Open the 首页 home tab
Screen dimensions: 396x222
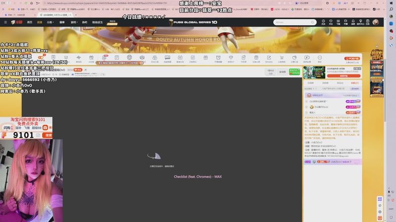pyautogui.click(x=30, y=22)
